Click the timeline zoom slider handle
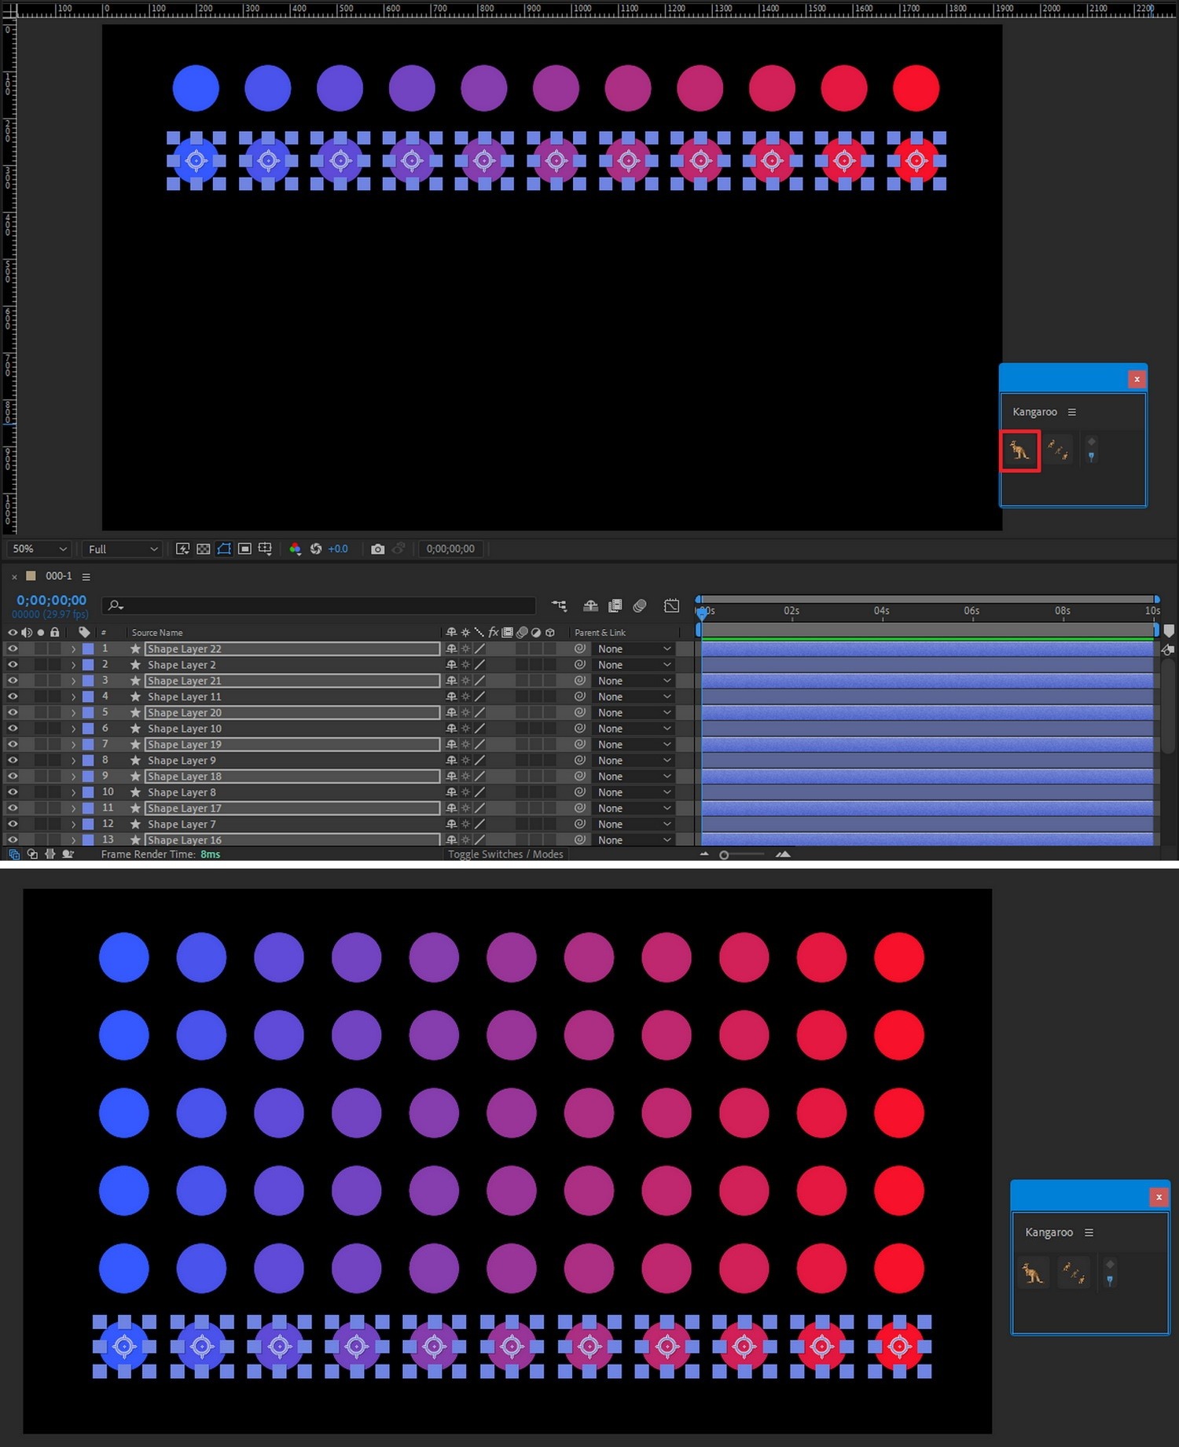The width and height of the screenshot is (1179, 1447). [x=724, y=854]
